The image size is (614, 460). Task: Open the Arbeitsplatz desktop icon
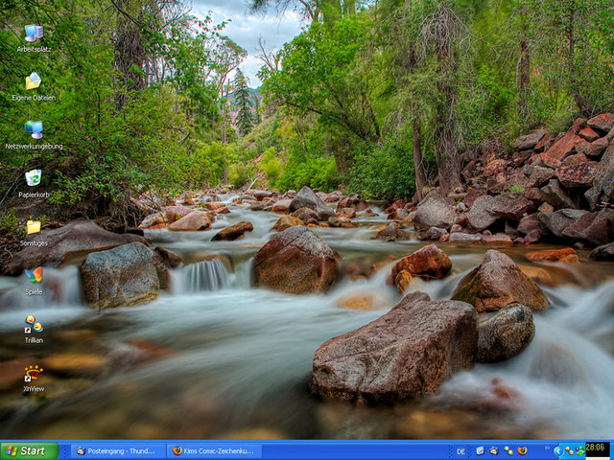click(34, 34)
